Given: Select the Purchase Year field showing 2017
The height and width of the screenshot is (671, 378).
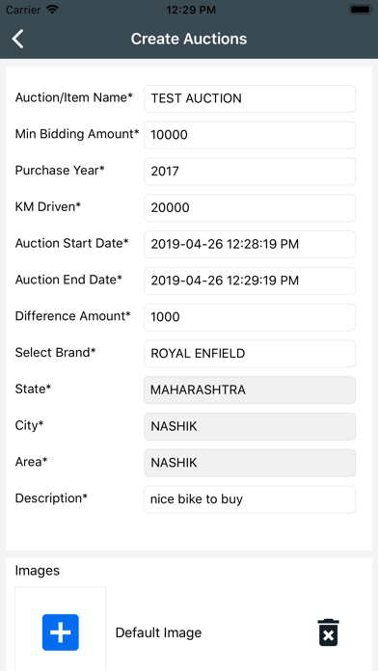Looking at the screenshot, I should (250, 172).
